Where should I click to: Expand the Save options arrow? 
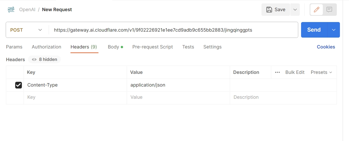tap(295, 10)
